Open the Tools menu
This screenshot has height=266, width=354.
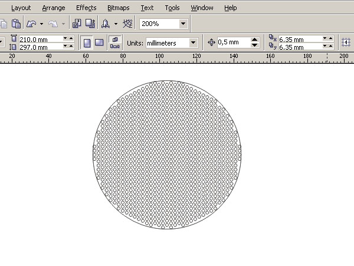pos(172,8)
